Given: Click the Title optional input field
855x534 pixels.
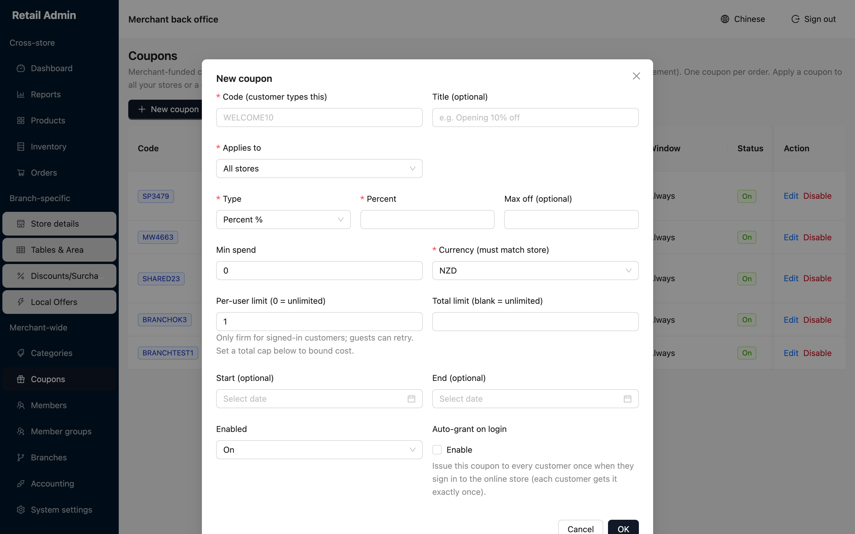Looking at the screenshot, I should click(x=535, y=117).
